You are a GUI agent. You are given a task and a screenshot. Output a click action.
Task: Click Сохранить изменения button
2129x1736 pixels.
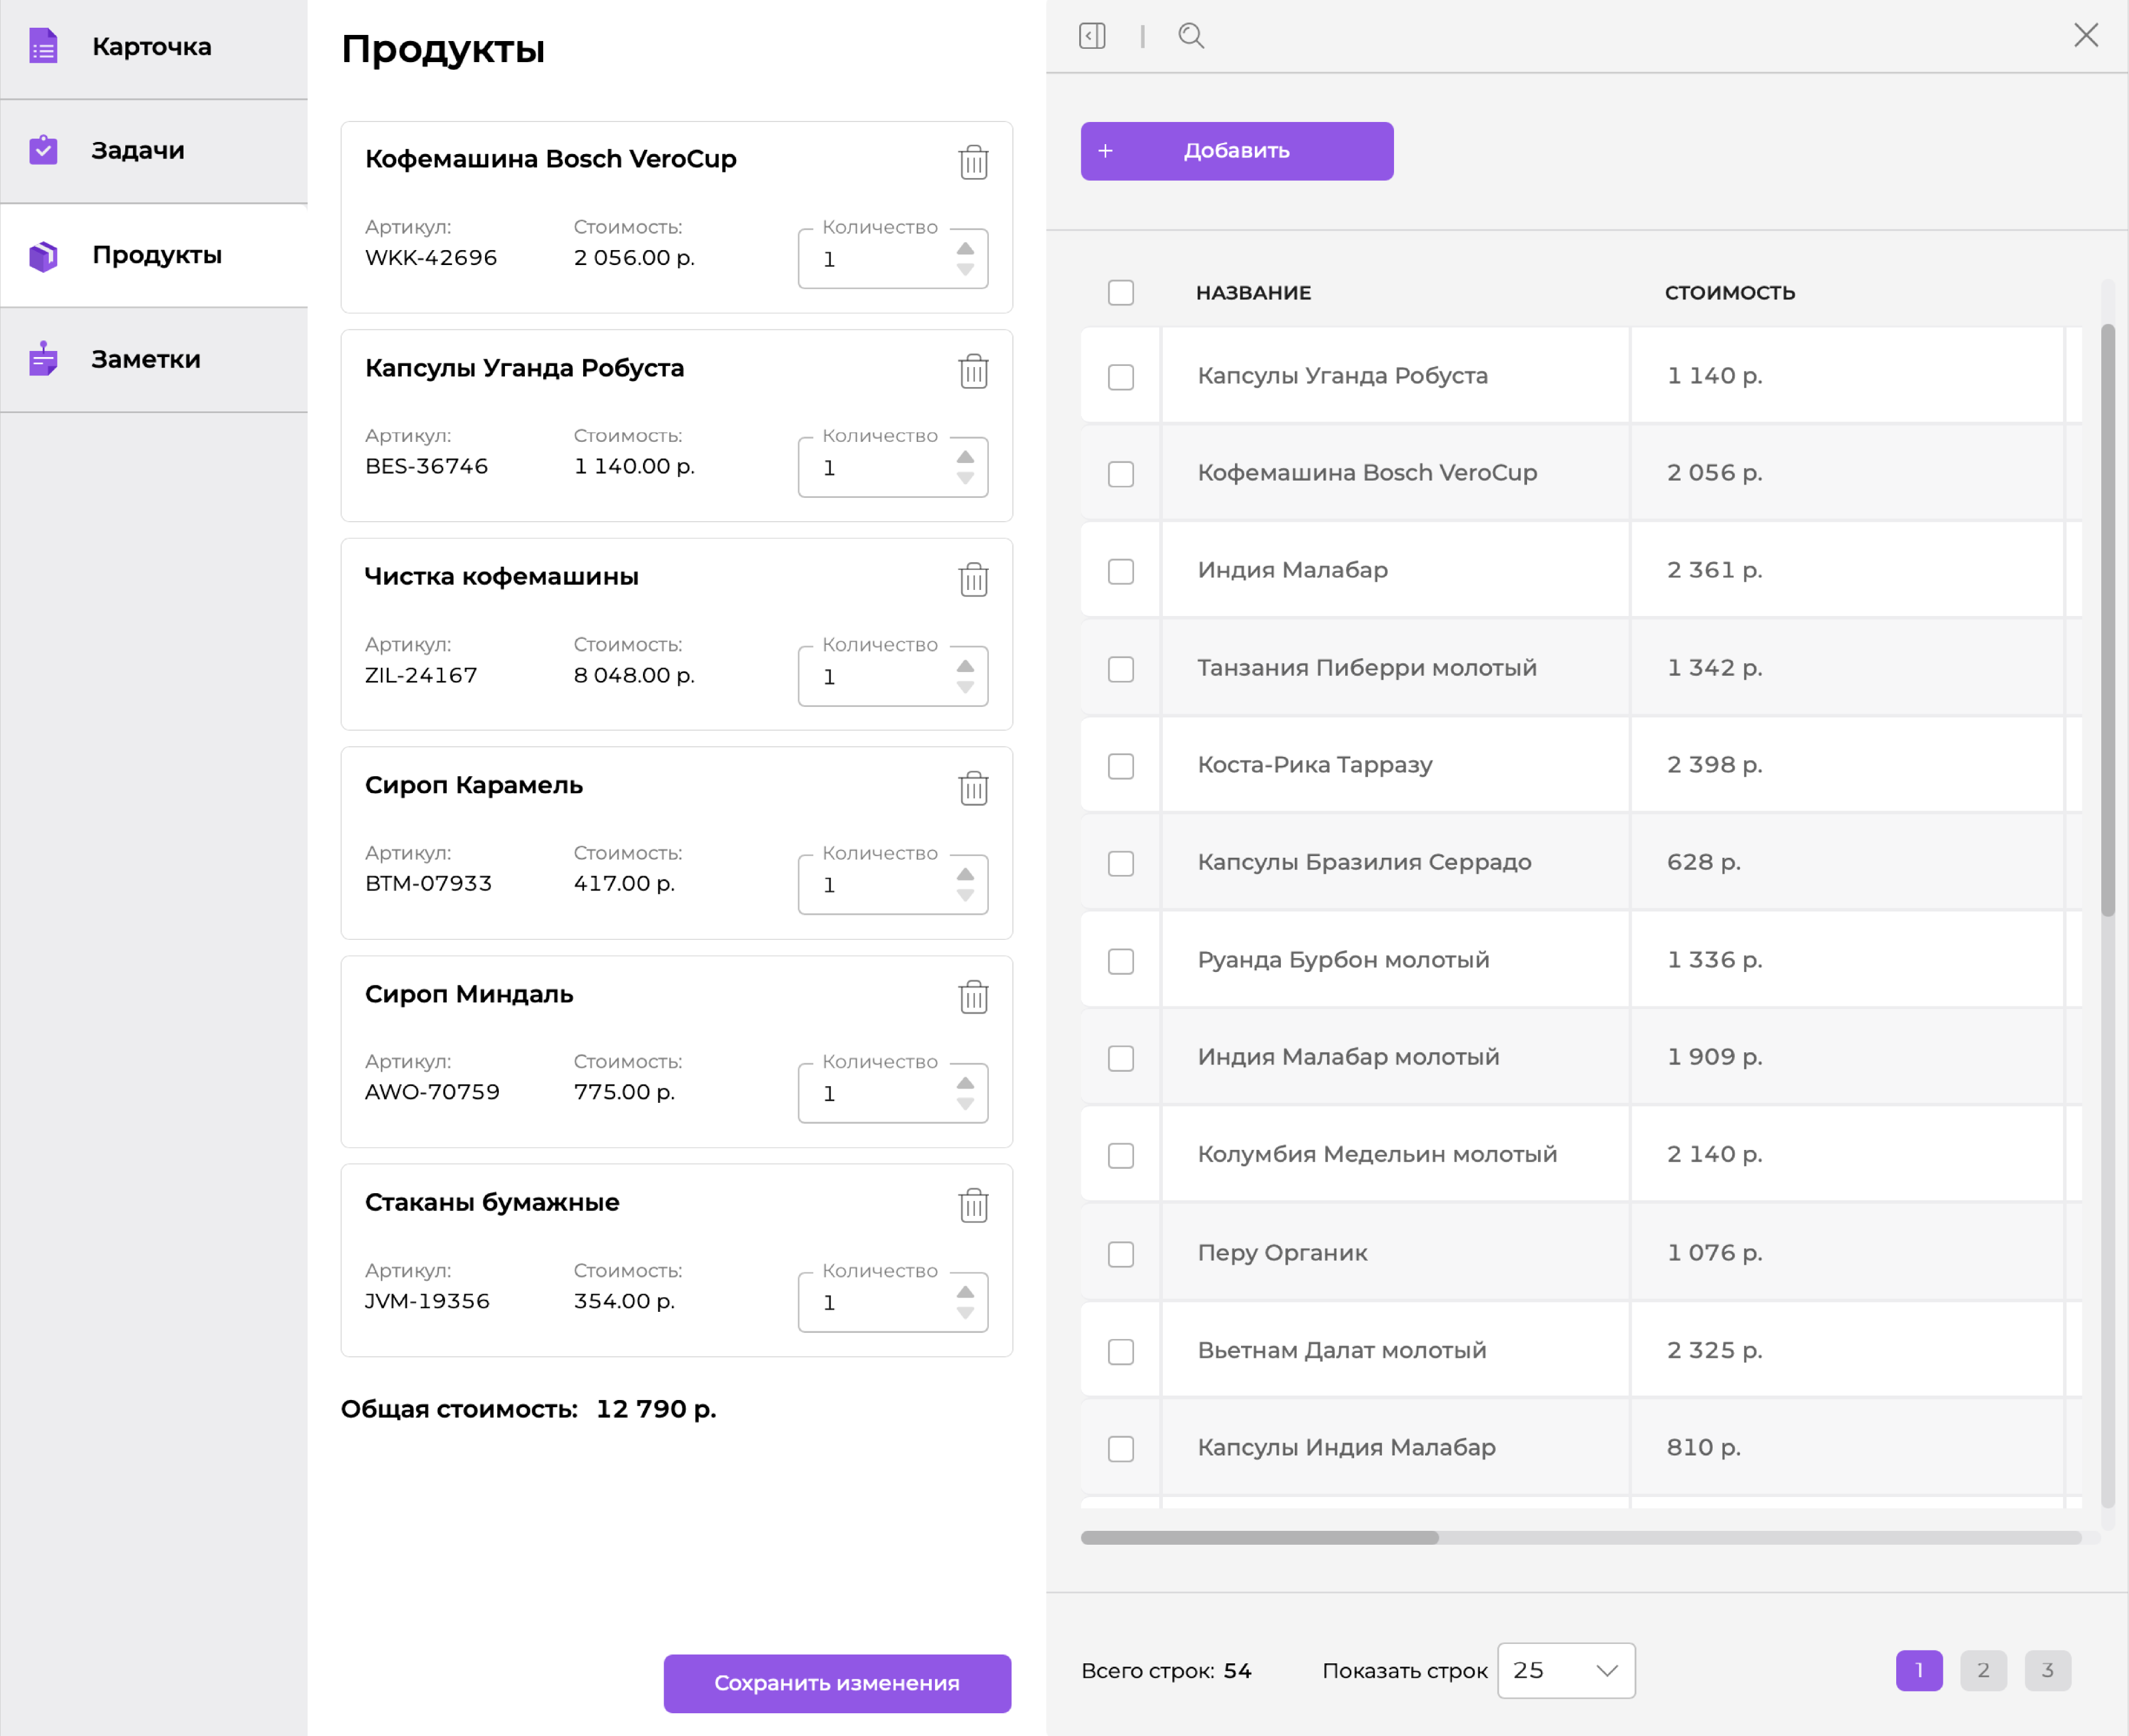(836, 1683)
